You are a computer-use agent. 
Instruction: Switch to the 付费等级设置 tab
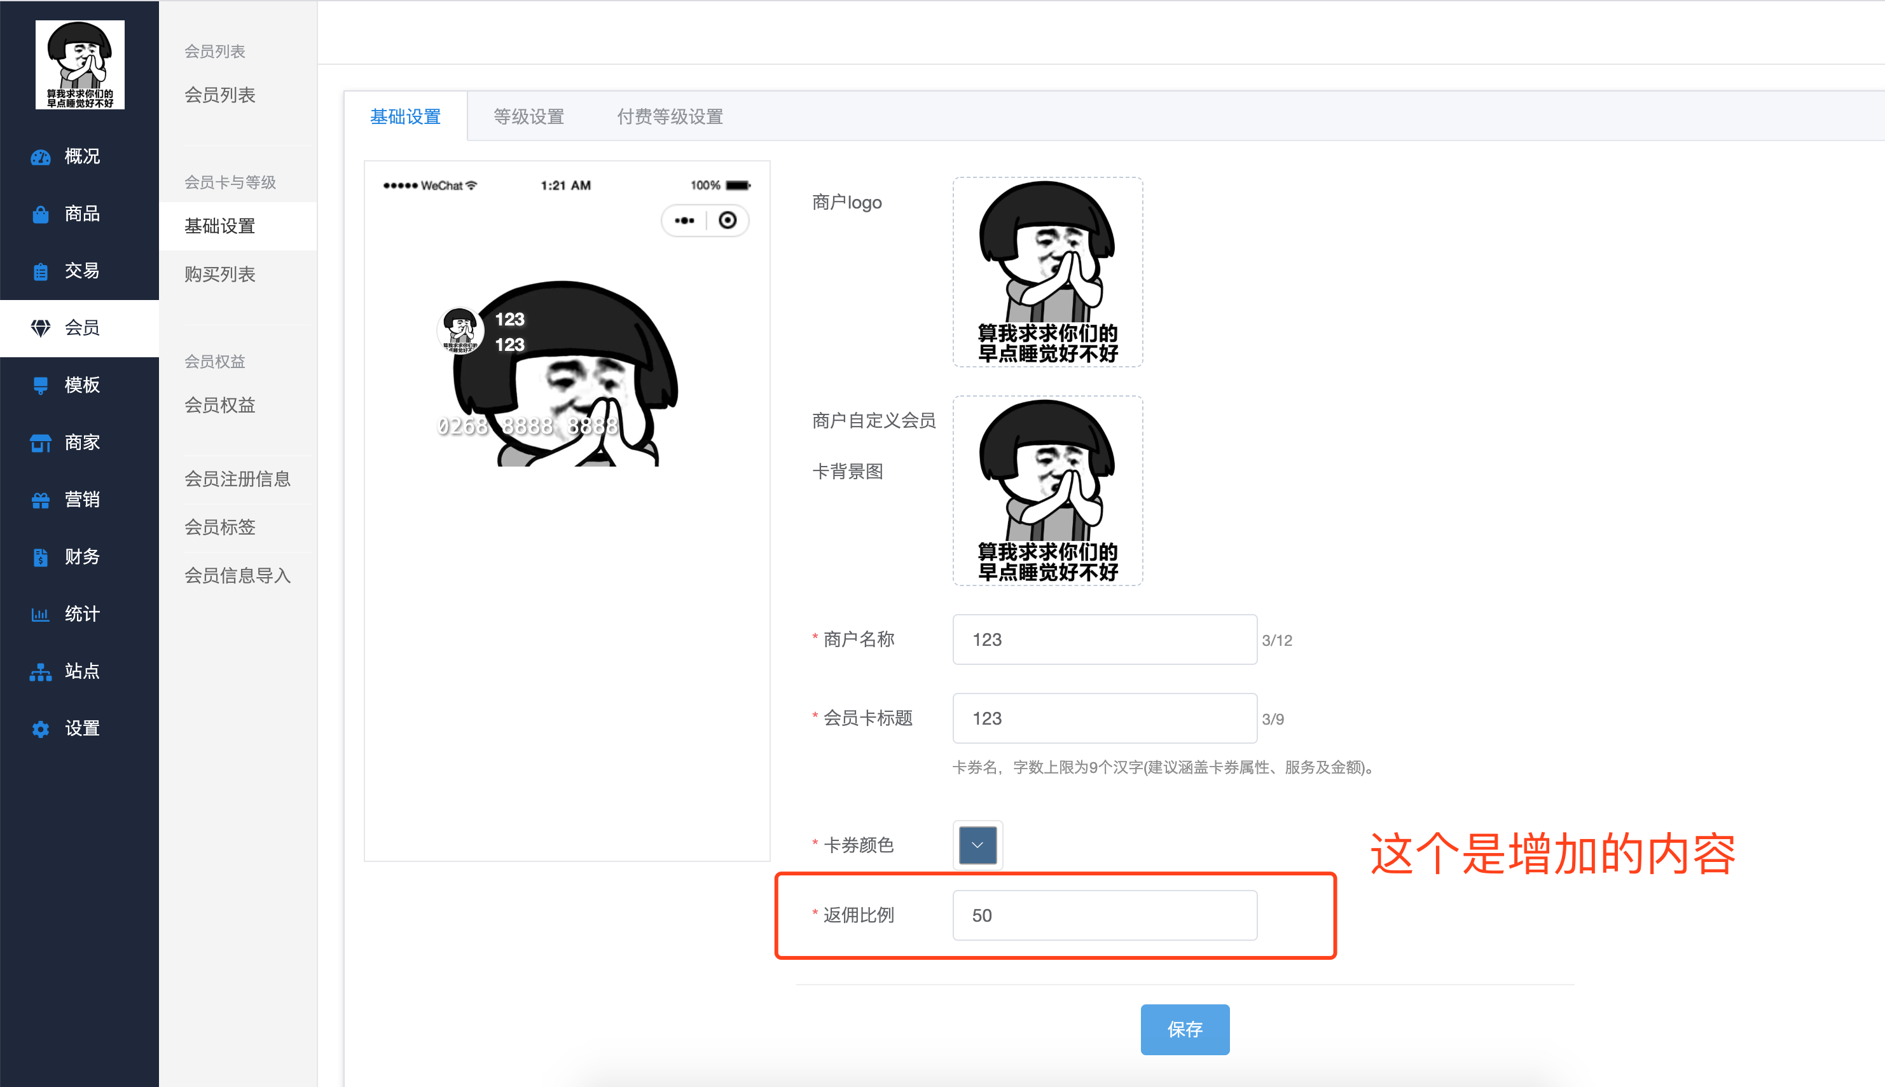pyautogui.click(x=668, y=116)
